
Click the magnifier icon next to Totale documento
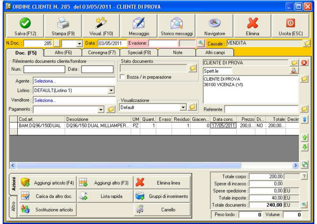pos(304,205)
